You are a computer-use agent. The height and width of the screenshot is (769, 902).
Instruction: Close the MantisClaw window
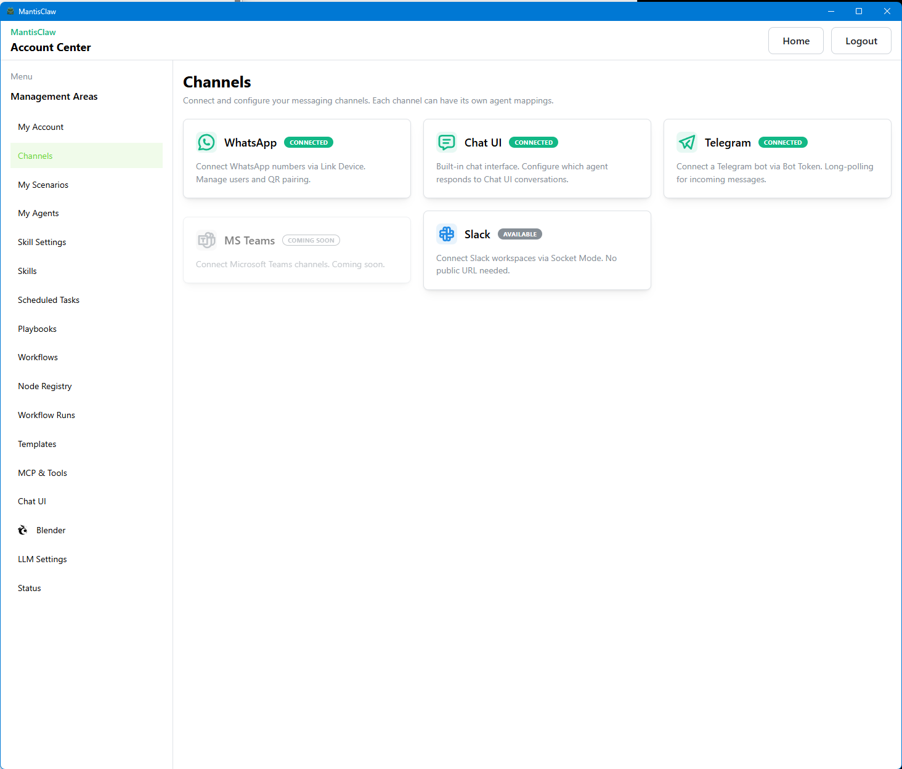(887, 11)
